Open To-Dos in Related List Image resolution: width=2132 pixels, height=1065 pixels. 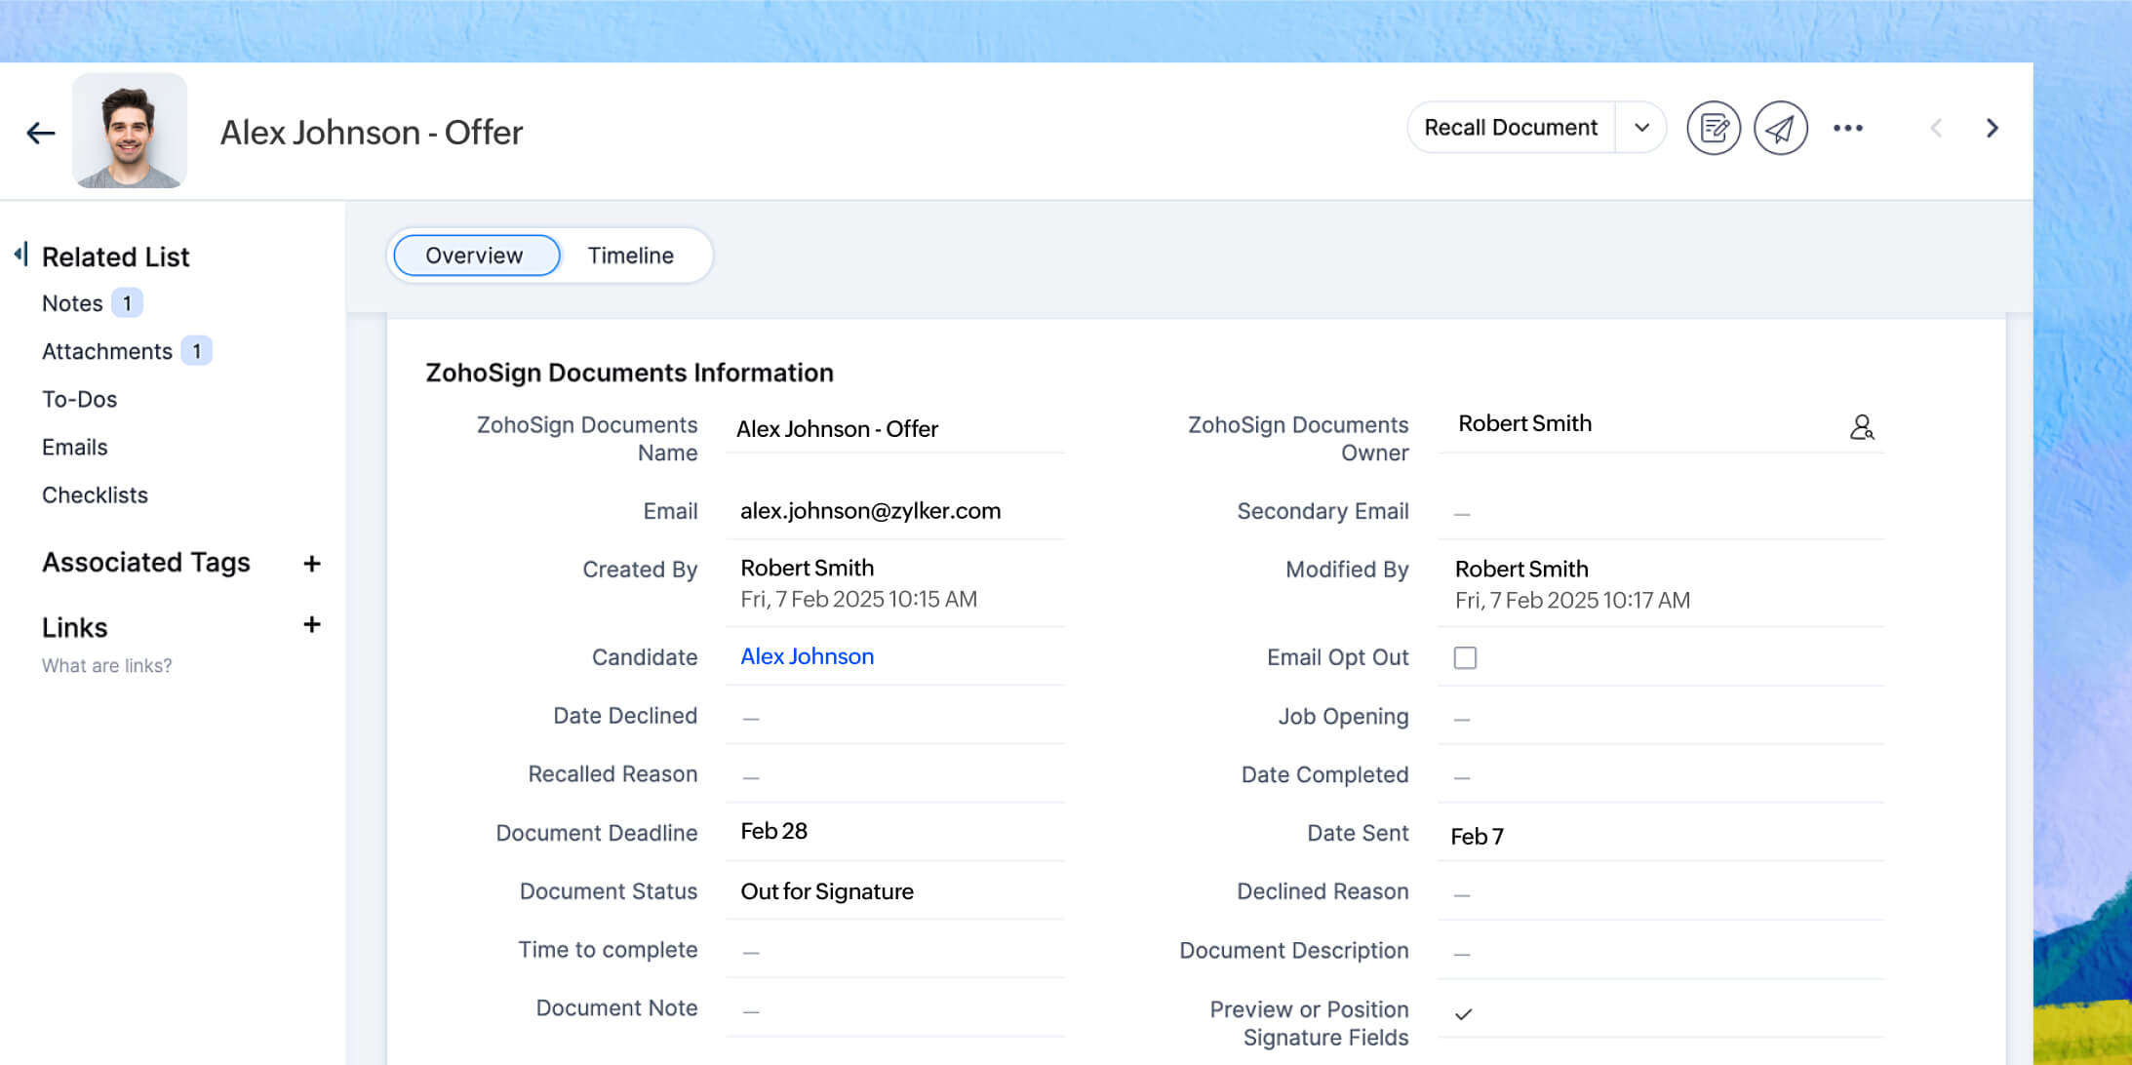[x=79, y=399]
